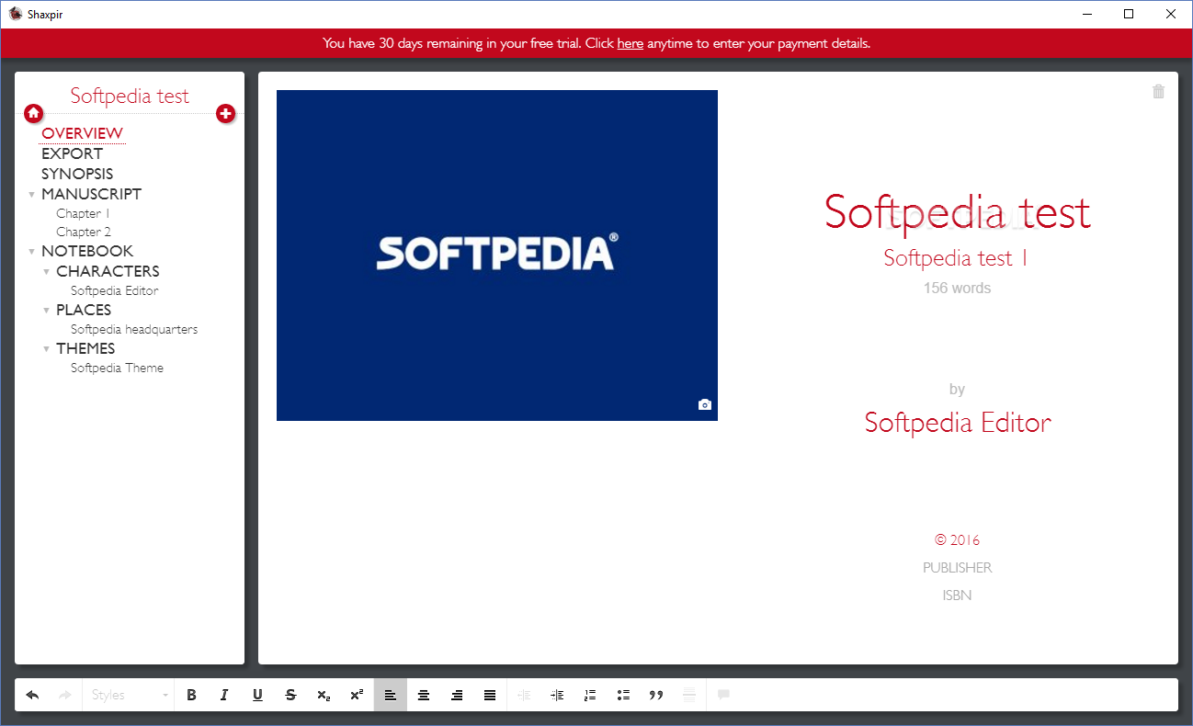Viewport: 1193px width, 726px height.
Task: Click the Softpedia cover image
Action: (x=496, y=255)
